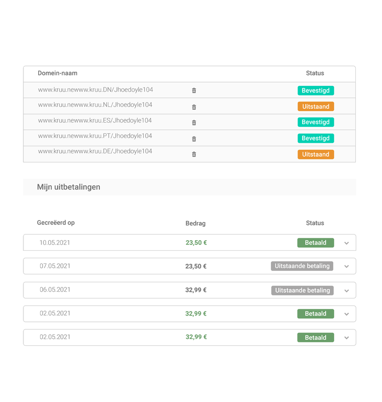Remove the kruu.ES domain row
Viewport: 382px width, 402px height.
(x=194, y=123)
